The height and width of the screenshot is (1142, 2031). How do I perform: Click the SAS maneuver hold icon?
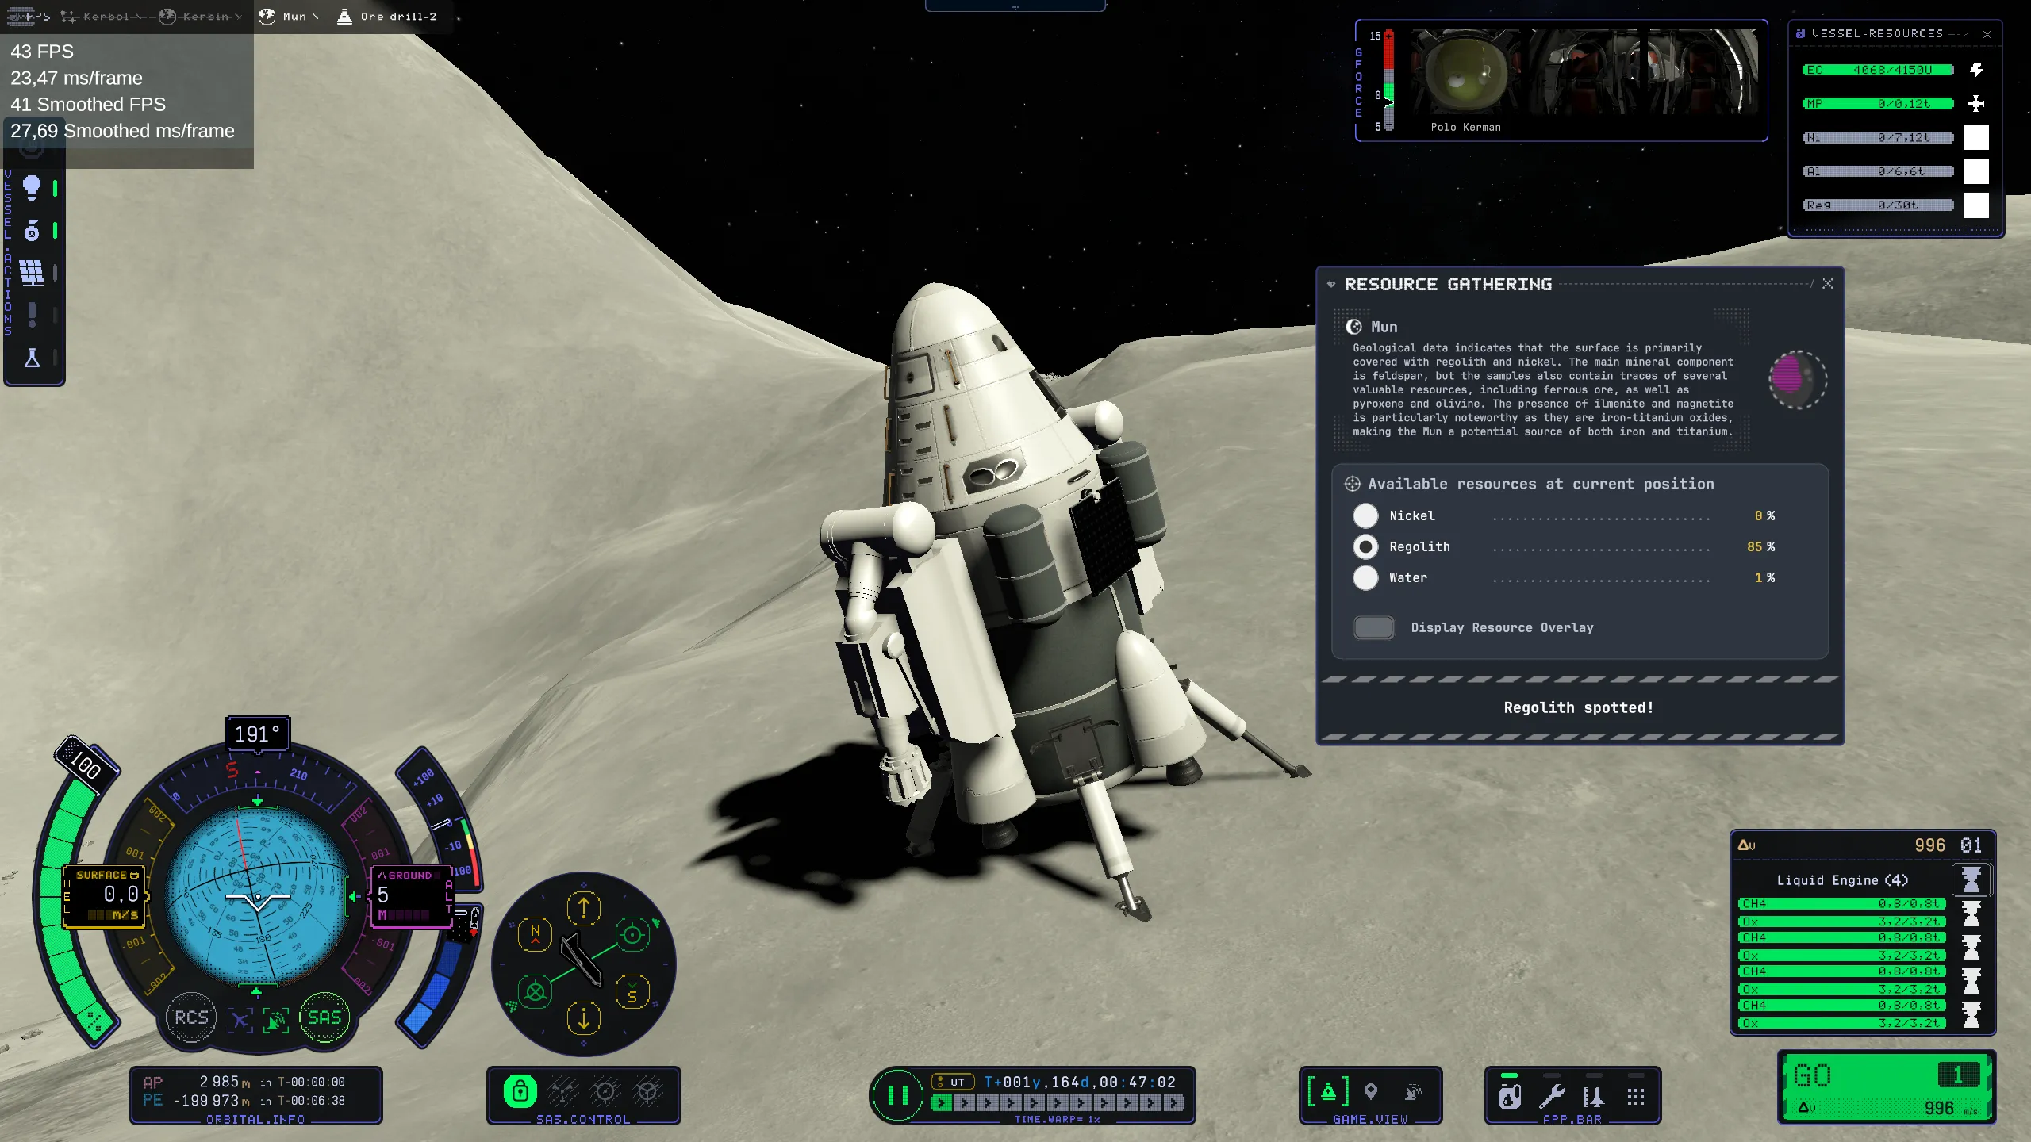(562, 1092)
